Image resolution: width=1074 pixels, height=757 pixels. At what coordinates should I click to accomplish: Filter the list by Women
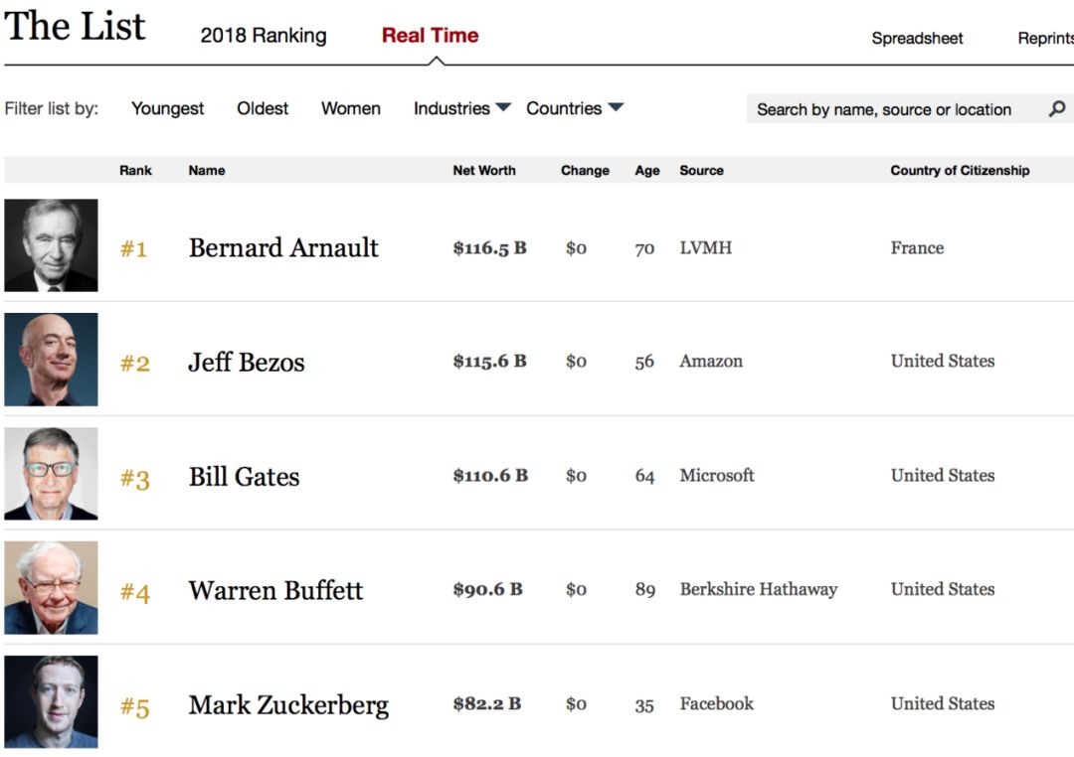[350, 108]
